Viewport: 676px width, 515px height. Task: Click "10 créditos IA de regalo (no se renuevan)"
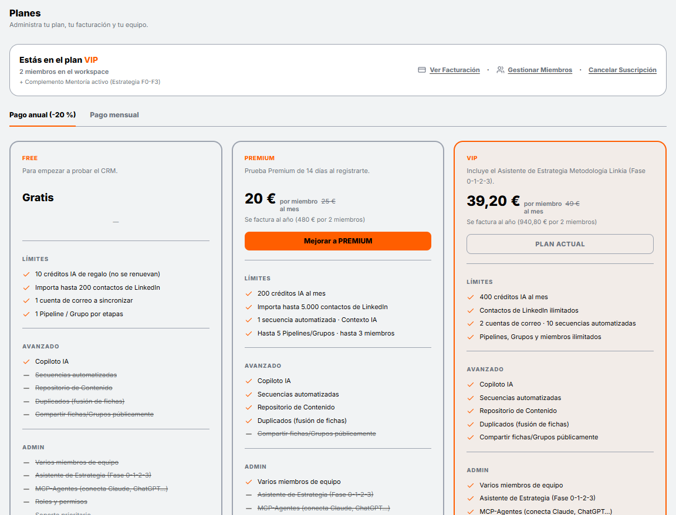click(97, 274)
